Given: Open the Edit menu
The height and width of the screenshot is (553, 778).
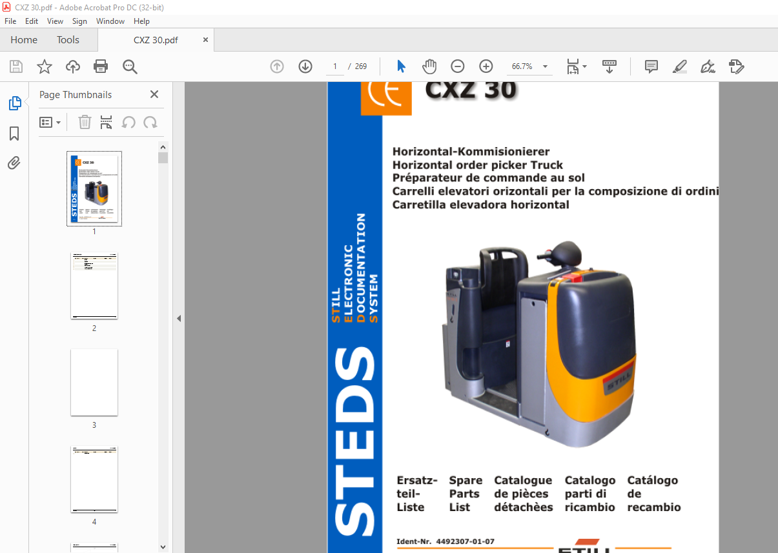Looking at the screenshot, I should (32, 21).
